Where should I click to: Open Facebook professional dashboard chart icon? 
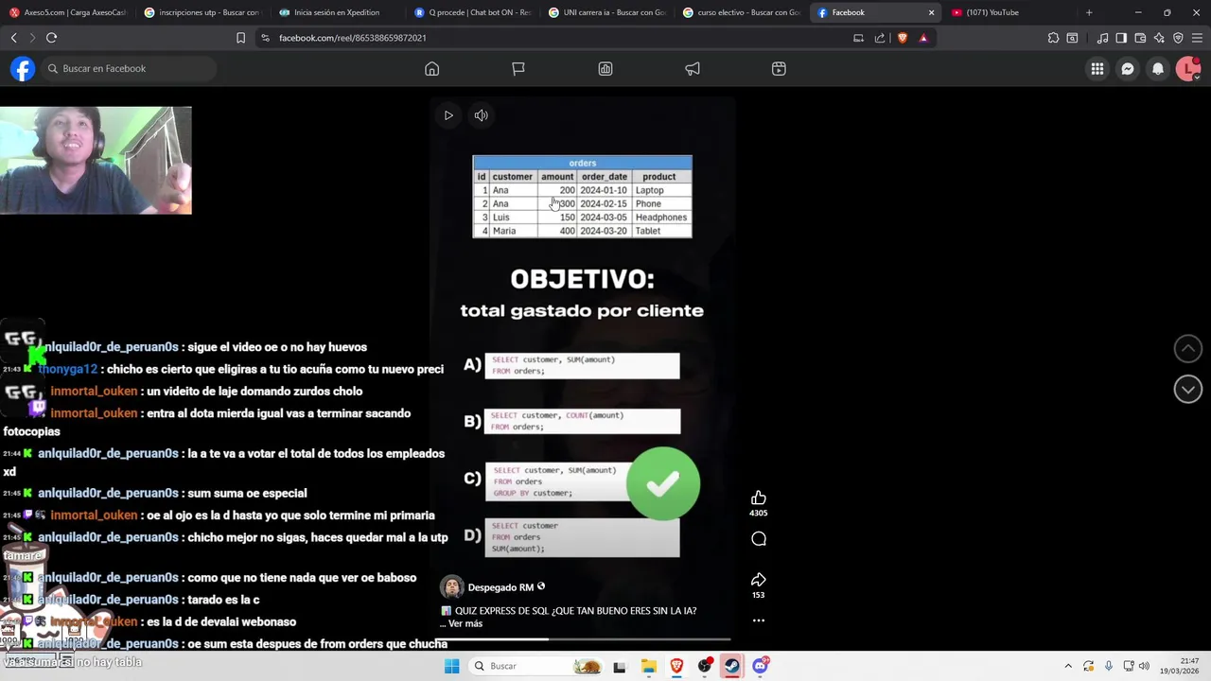pos(605,69)
